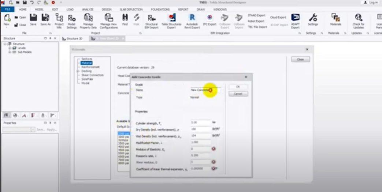Select 4000 psi in grades list
The image size is (382, 192).
point(123,147)
